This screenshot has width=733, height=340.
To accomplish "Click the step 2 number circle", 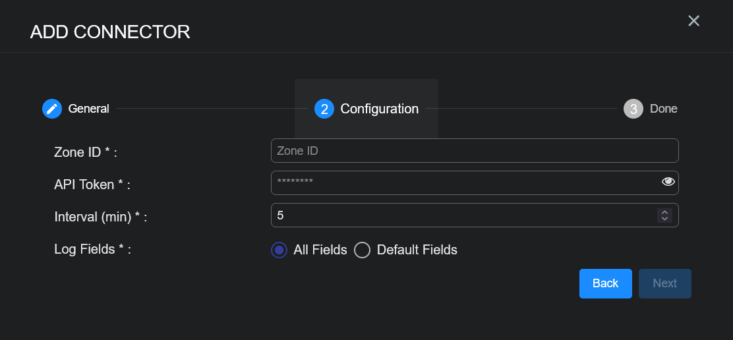I will [324, 109].
